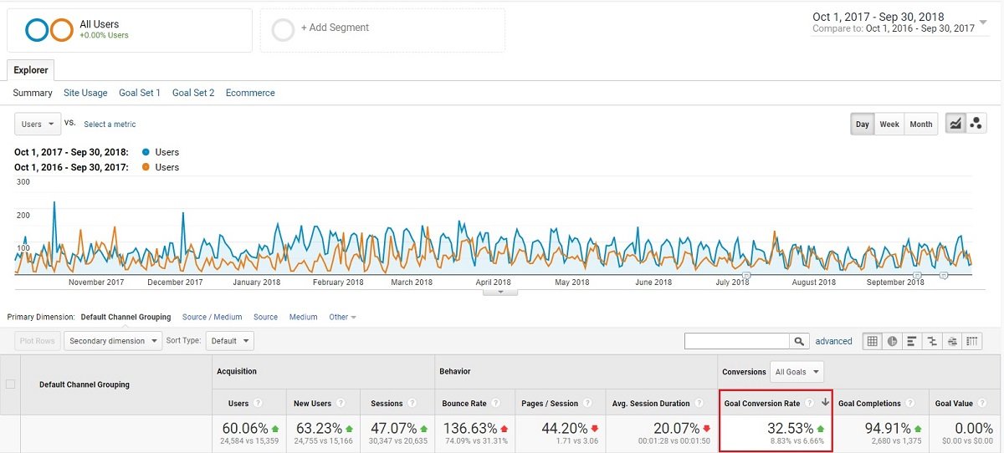Open help icon beside Avg. Session Duration
1004x453 pixels.
coord(701,404)
